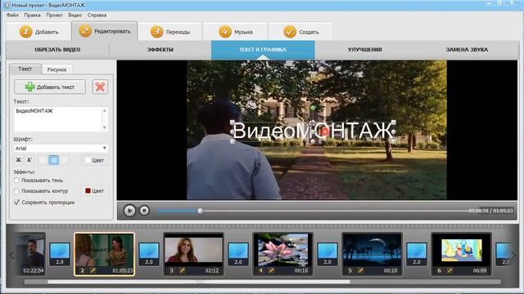
Task: Align text center
Action: [54, 160]
